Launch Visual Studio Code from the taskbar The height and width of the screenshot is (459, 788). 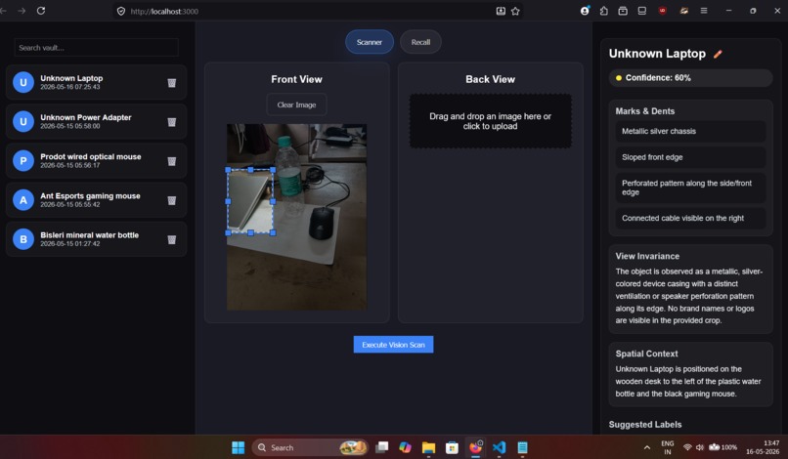click(499, 447)
